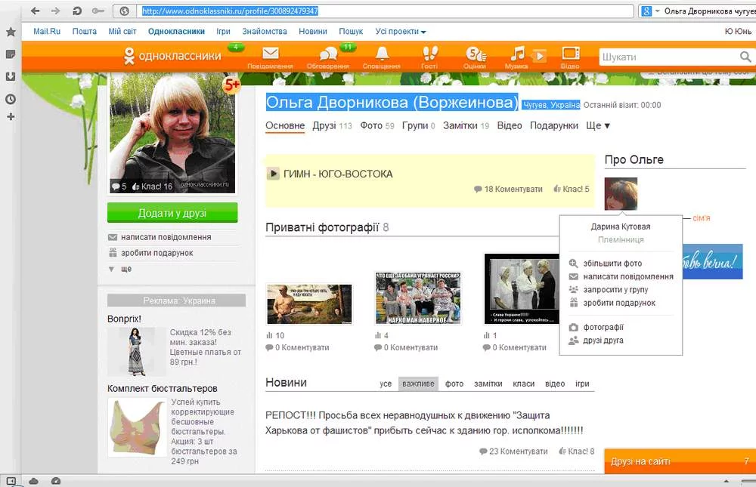Open bookmarks star in Opera sidebar
The image size is (756, 487).
point(11,32)
